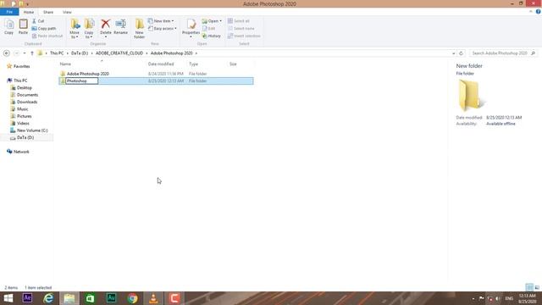Open the recent locations dropdown arrow

click(25, 53)
